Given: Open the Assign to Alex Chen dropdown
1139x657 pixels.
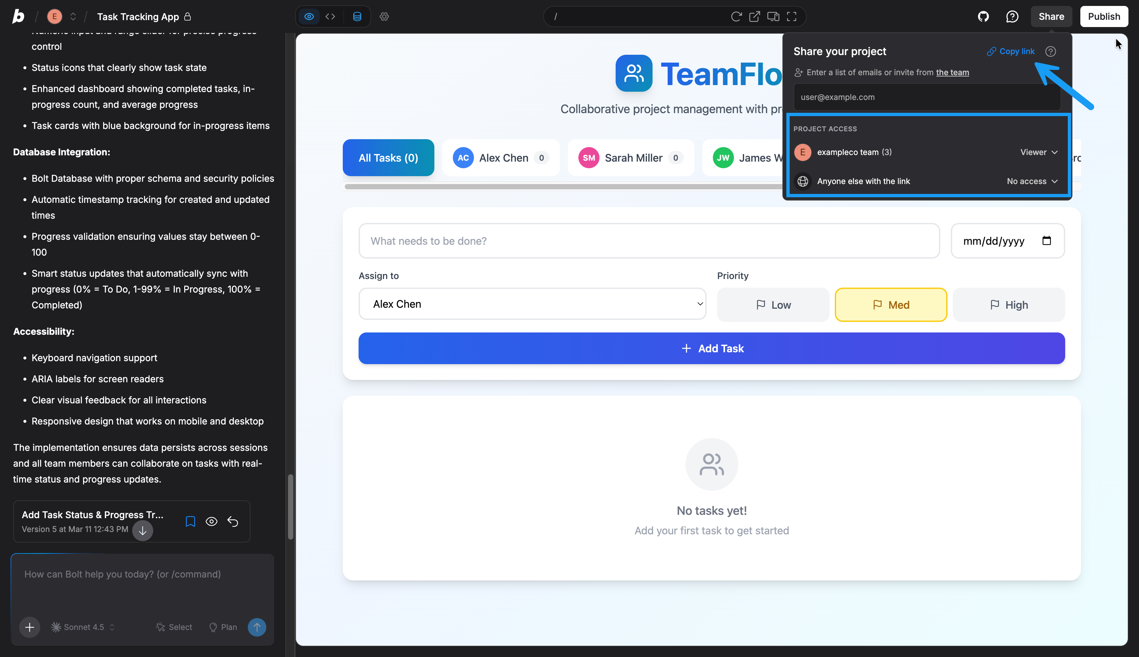Looking at the screenshot, I should [532, 304].
